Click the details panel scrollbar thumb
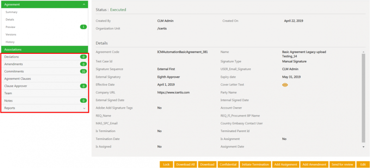The image size is (370, 168). (x=364, y=98)
